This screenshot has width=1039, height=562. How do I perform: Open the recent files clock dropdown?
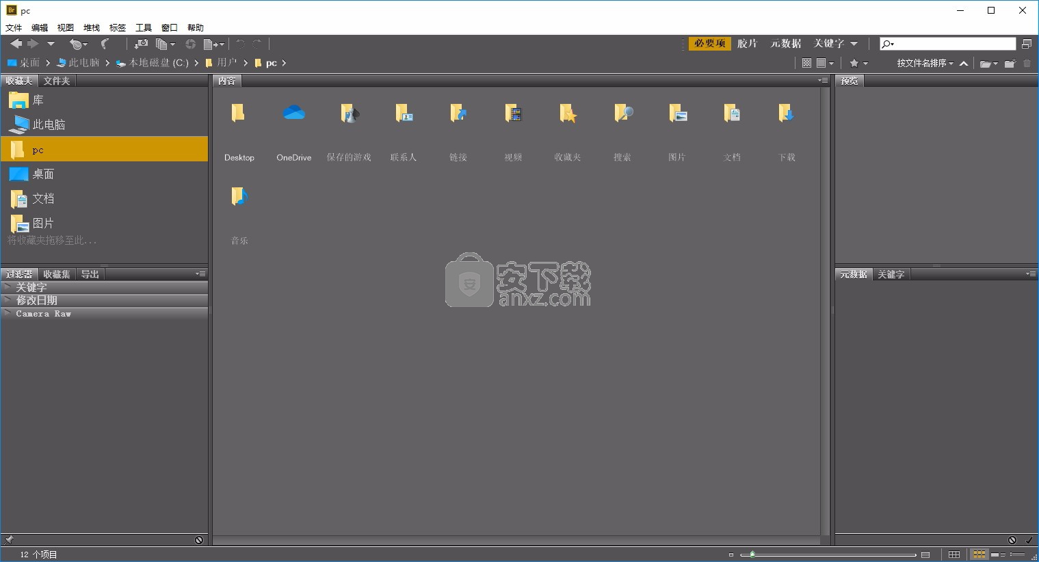click(77, 44)
